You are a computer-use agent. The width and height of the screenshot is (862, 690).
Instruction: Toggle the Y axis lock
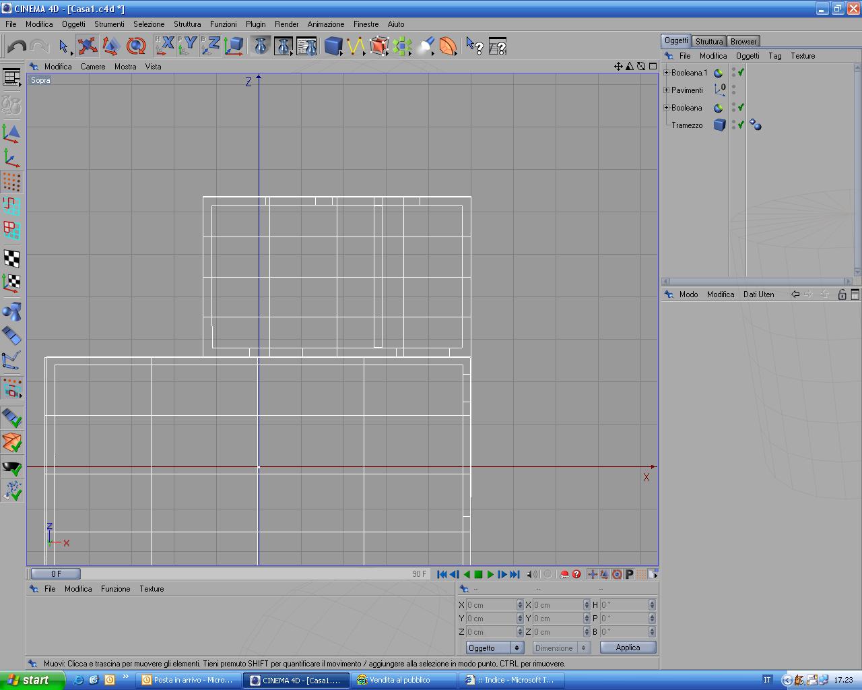coord(188,46)
